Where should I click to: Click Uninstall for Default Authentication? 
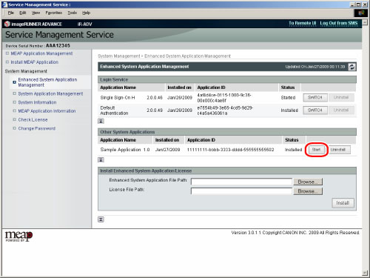pos(341,110)
